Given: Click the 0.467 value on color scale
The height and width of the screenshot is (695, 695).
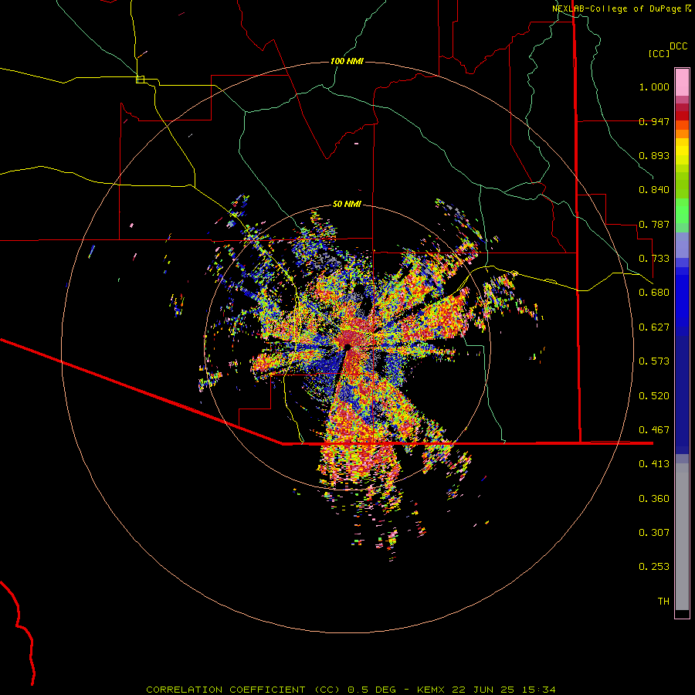Looking at the screenshot, I should point(654,430).
